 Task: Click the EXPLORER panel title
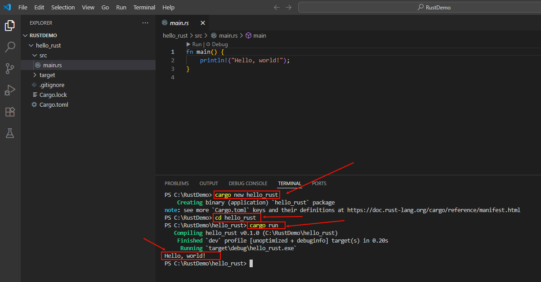(x=41, y=23)
